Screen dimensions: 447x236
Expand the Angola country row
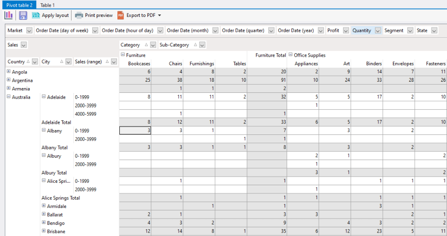coord(9,72)
